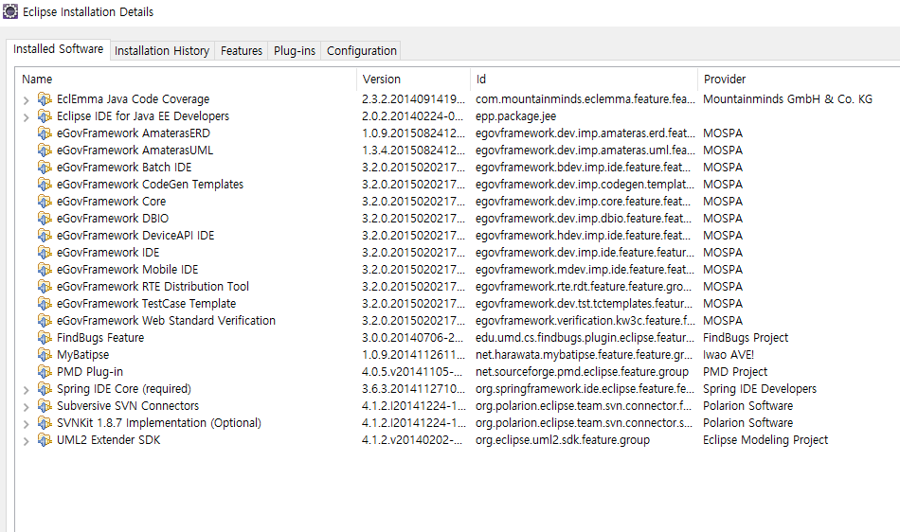Sort by the Name column header

click(x=186, y=80)
